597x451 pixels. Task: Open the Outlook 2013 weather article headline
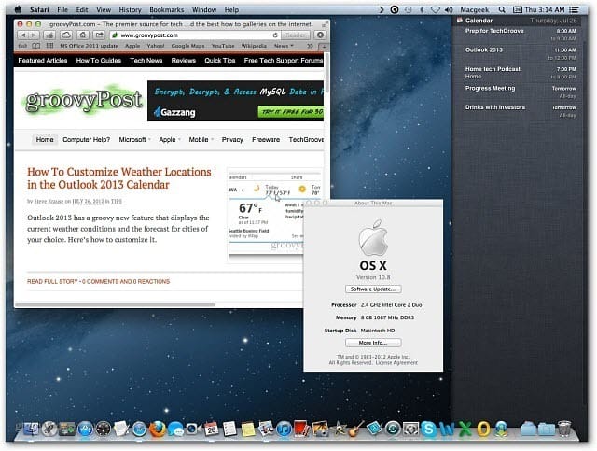pyautogui.click(x=118, y=178)
